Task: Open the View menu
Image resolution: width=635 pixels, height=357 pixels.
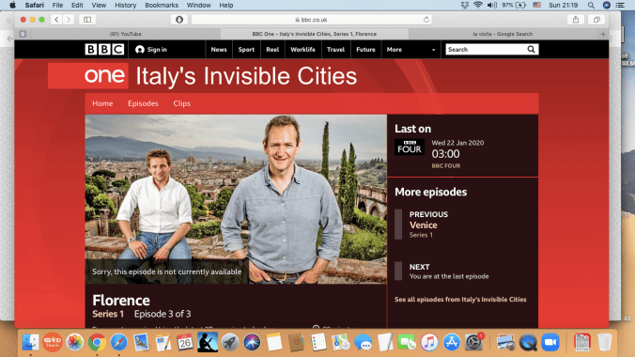Action: click(99, 6)
